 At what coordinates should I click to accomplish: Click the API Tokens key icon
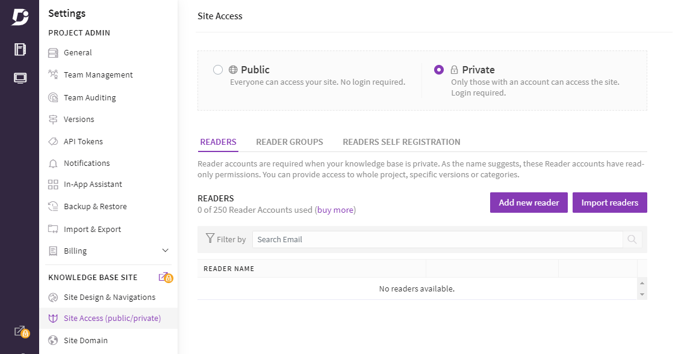(x=54, y=141)
